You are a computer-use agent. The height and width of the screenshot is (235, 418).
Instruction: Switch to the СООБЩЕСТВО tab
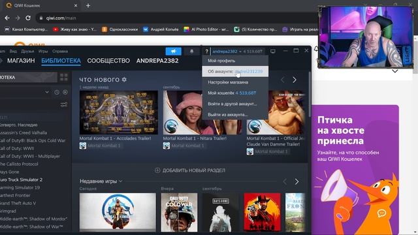tap(108, 61)
